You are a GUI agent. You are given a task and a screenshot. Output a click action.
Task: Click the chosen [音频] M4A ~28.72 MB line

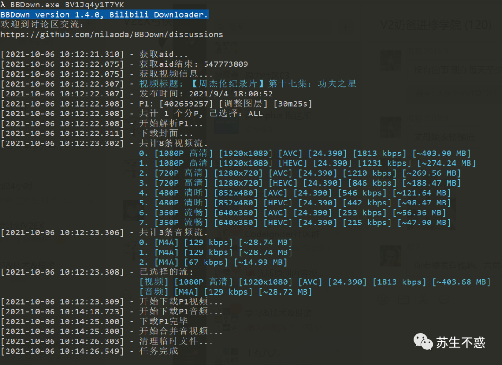(226, 292)
